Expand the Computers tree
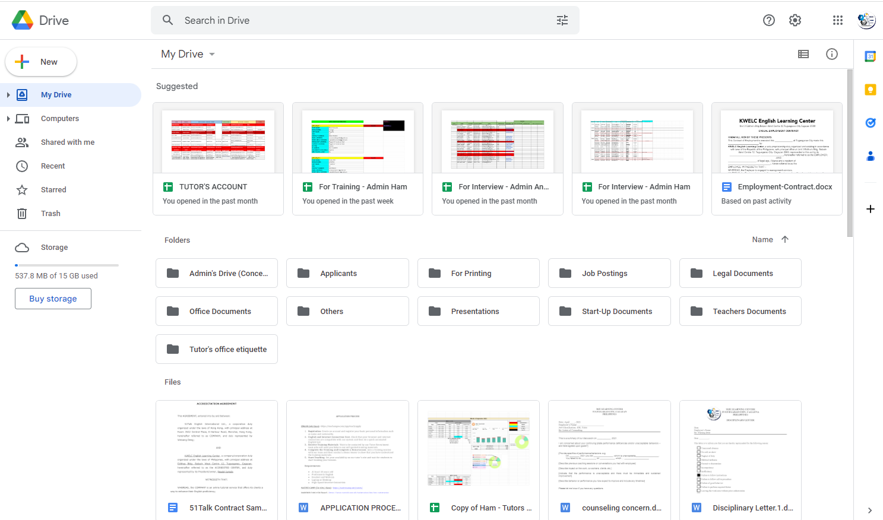This screenshot has height=520, width=883. (x=8, y=119)
